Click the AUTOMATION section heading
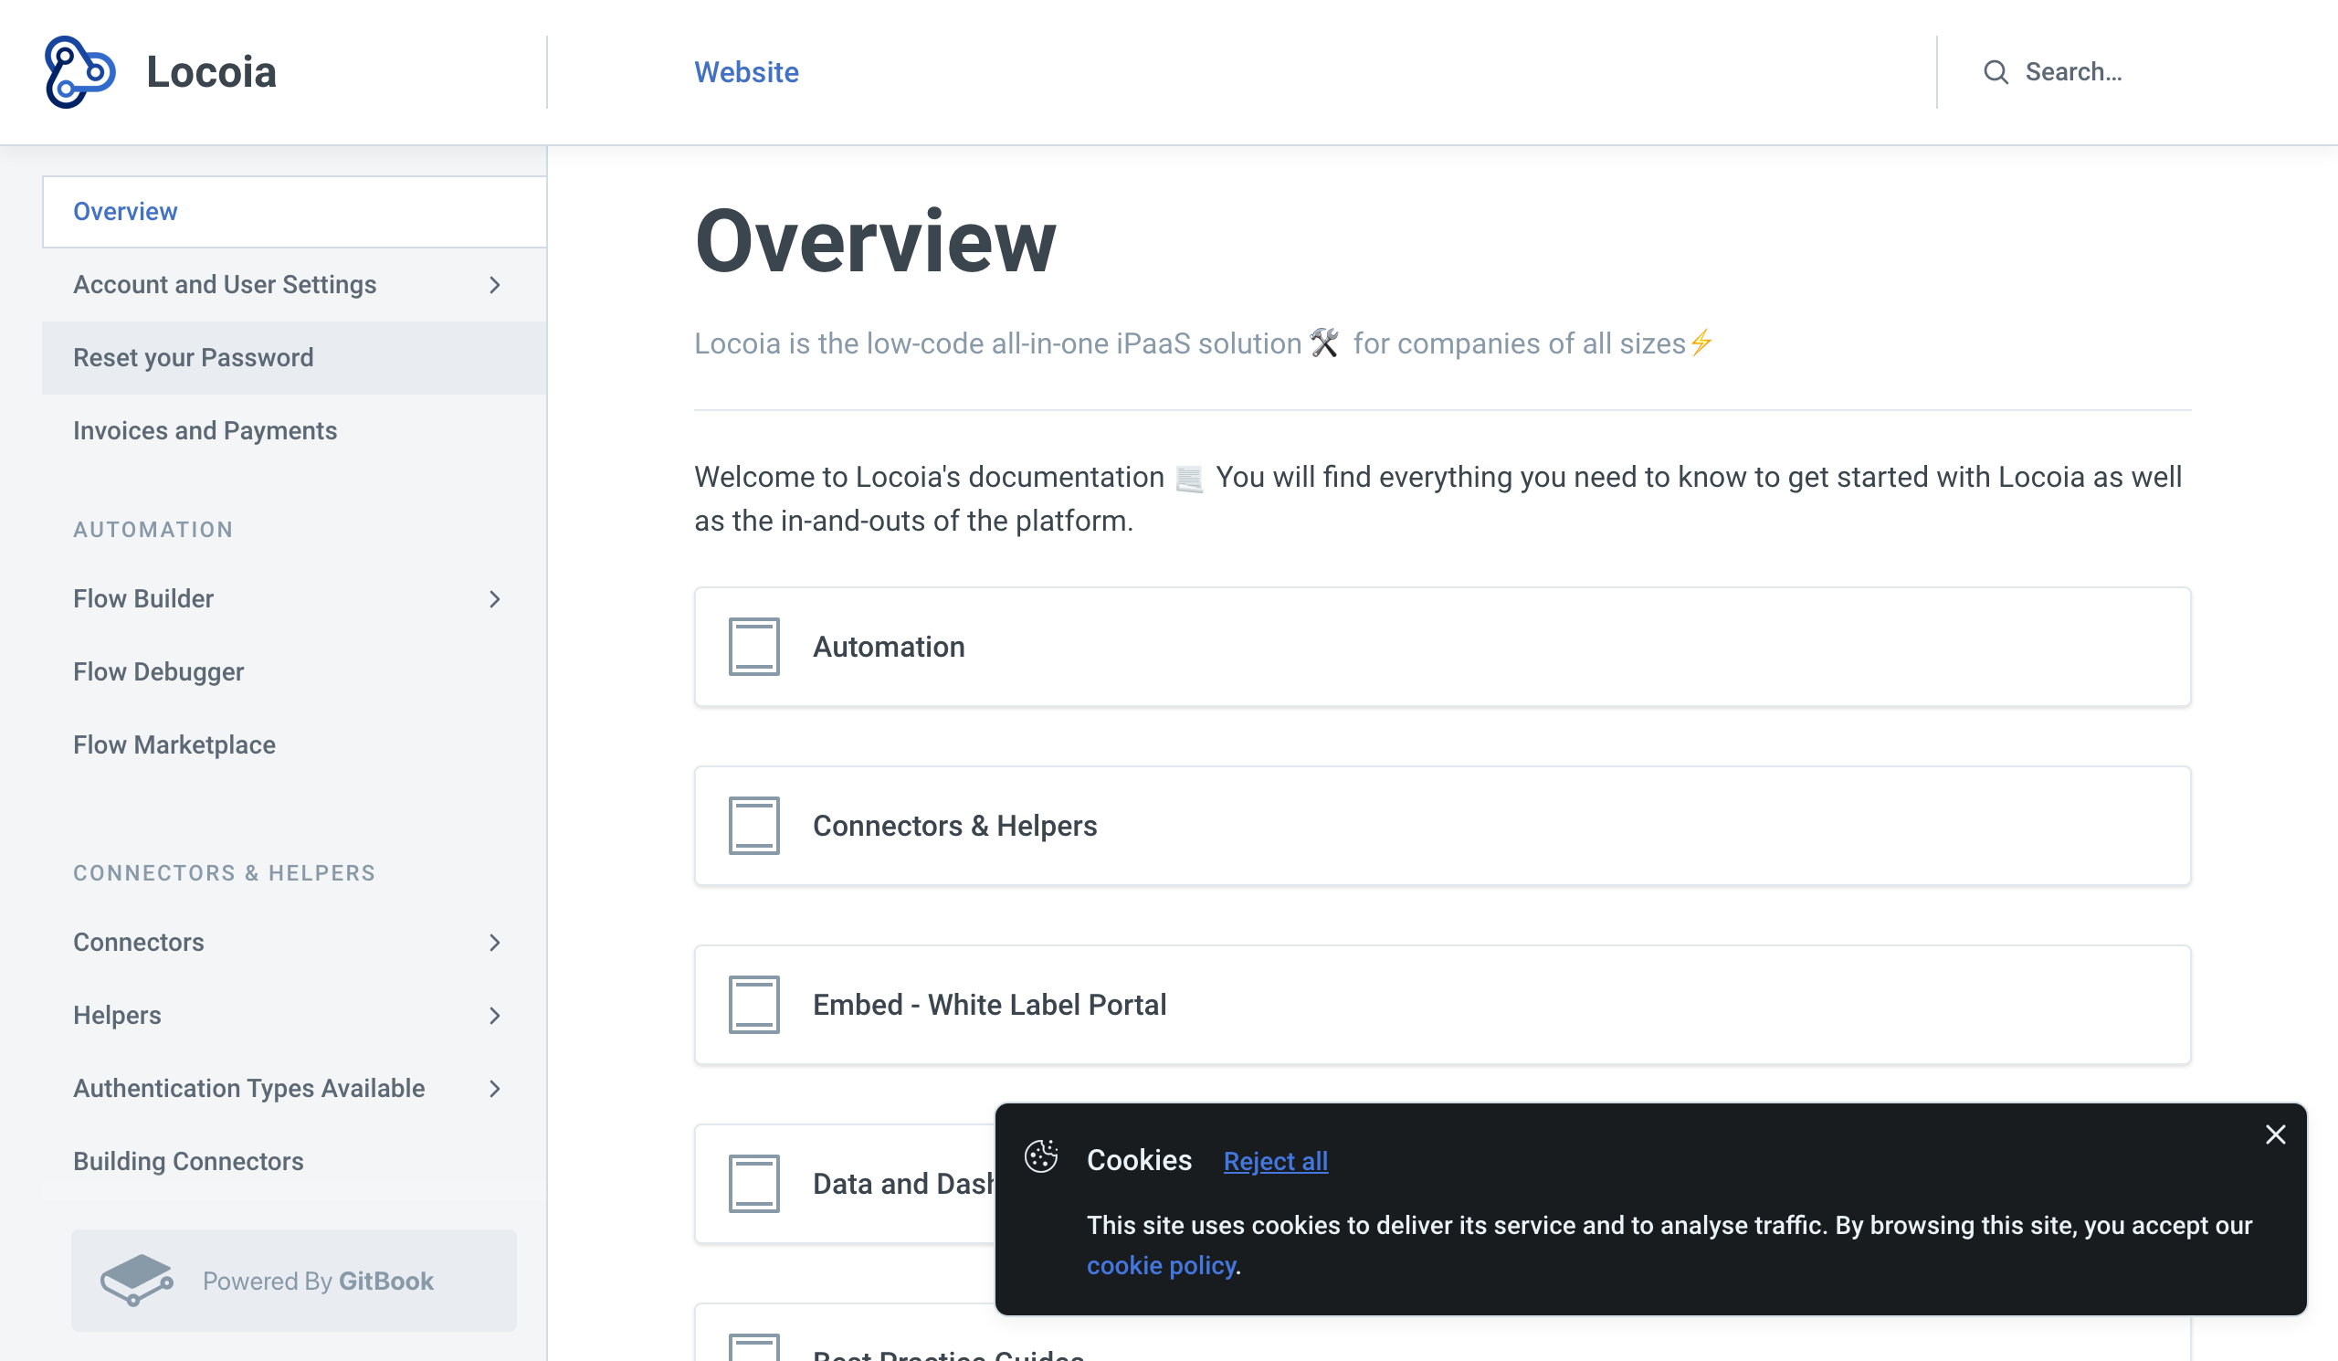The image size is (2338, 1361). tap(153, 530)
